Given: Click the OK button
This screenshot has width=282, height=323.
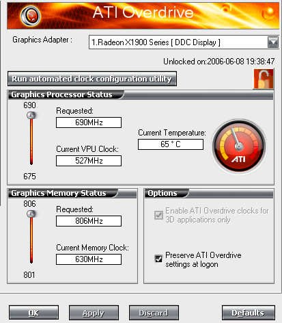Looking at the screenshot, I should pyautogui.click(x=33, y=313).
